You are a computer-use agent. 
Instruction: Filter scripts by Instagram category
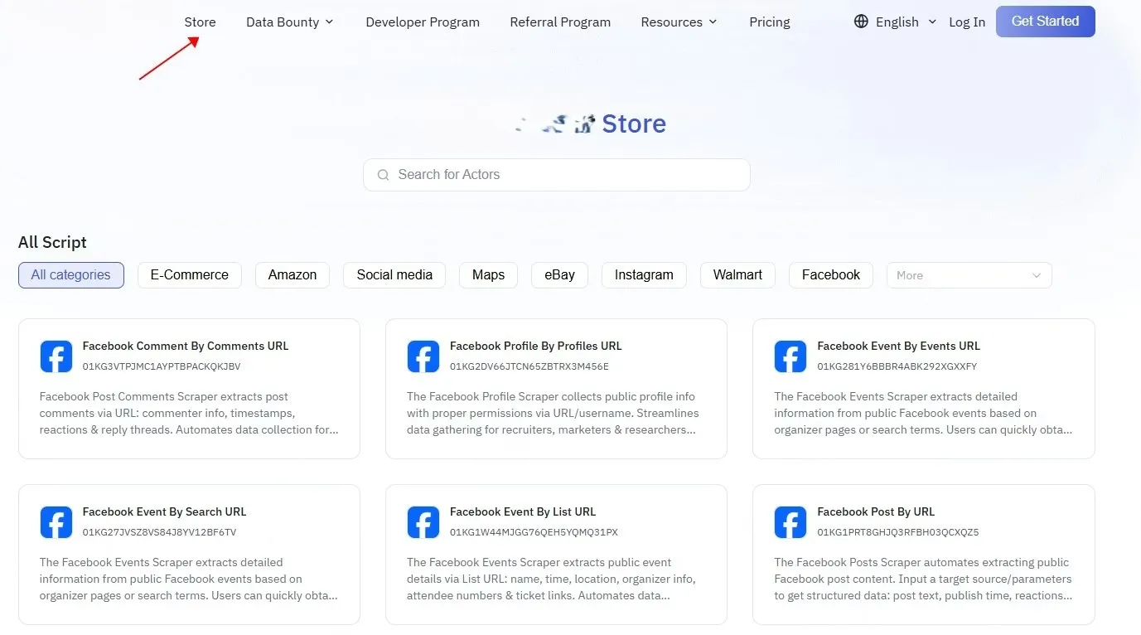(x=644, y=275)
